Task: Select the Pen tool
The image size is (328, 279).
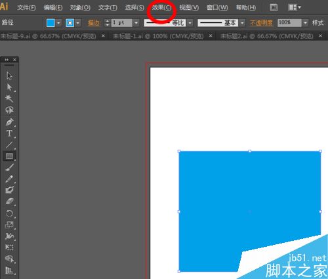Action: [x=9, y=122]
